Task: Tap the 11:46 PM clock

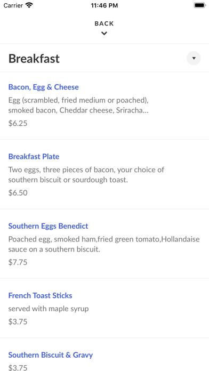Action: 104,5
